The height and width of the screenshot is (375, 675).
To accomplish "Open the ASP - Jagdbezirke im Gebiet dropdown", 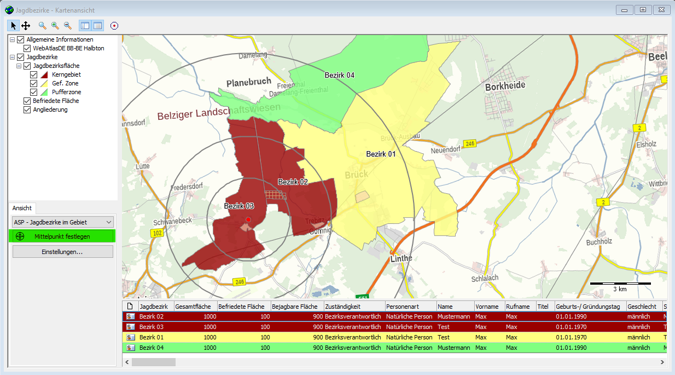I will tap(62, 222).
